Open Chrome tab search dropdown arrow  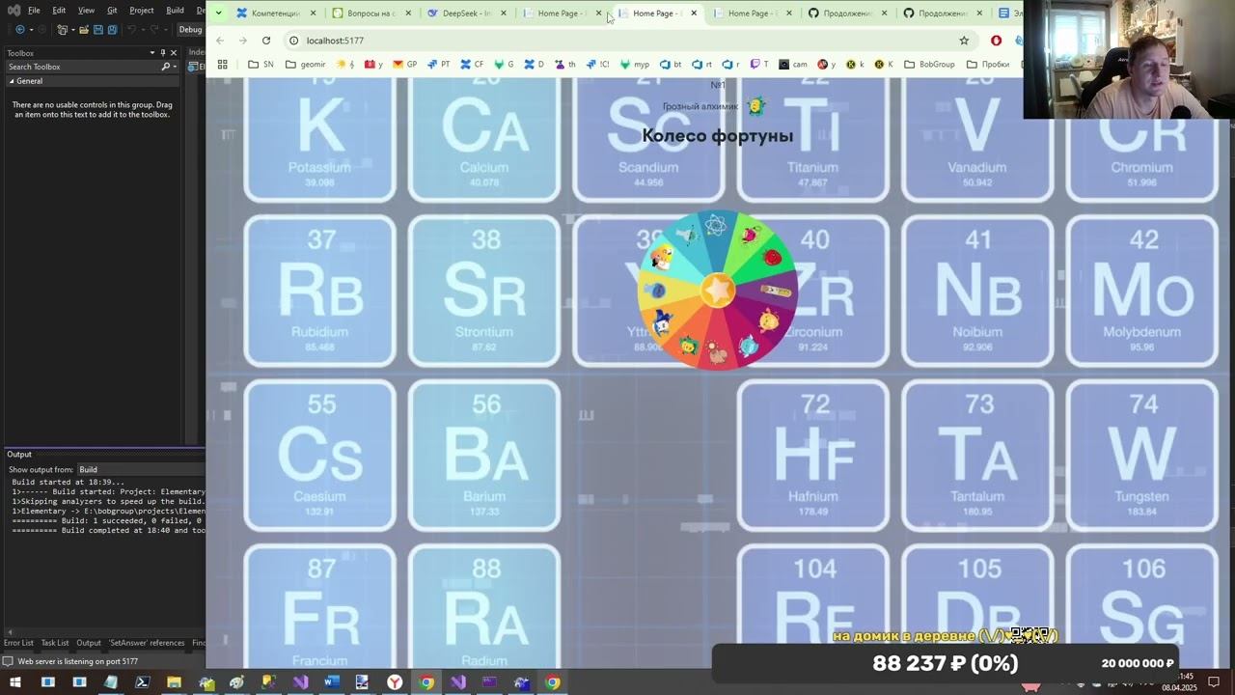219,14
